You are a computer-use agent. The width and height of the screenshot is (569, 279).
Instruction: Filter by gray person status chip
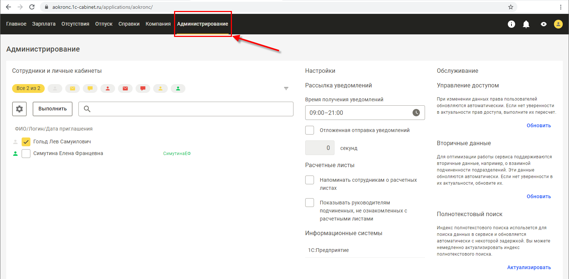tap(55, 88)
